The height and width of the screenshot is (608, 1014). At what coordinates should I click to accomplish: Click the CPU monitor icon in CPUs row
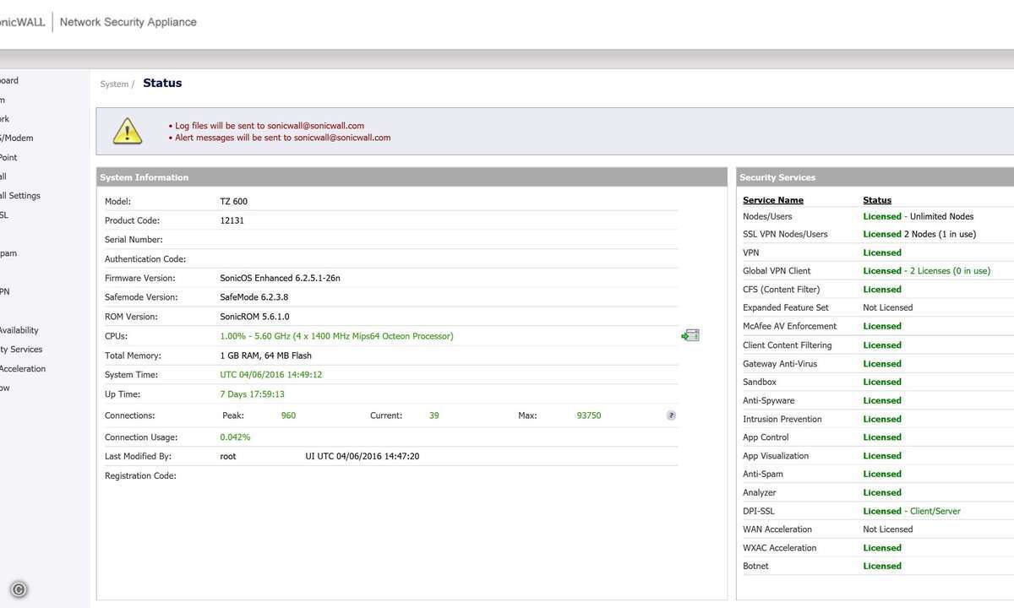click(690, 335)
